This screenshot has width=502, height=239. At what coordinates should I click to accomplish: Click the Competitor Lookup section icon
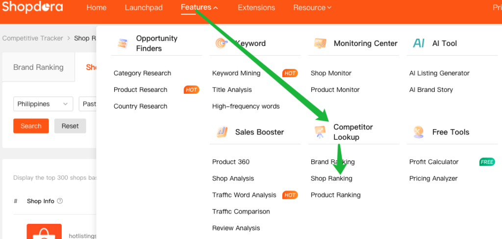(320, 132)
